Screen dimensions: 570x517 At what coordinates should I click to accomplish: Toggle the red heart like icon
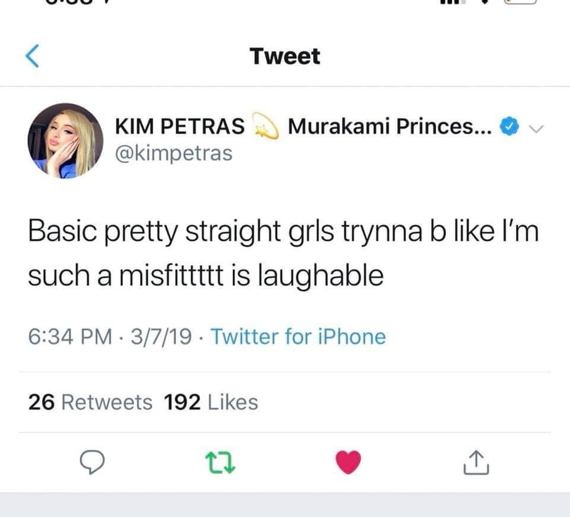pos(349,462)
